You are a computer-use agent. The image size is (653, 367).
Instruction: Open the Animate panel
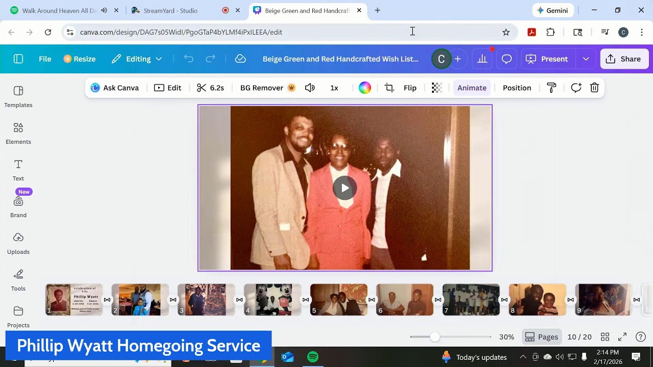click(472, 88)
